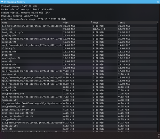This screenshot has width=160, height=139.
Task: Click the Script virtual memory line
Action: (x=25, y=13)
